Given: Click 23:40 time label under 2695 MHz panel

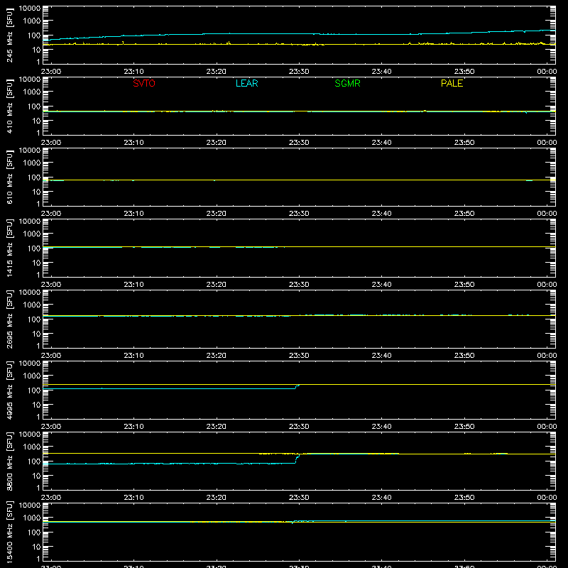Looking at the screenshot, I should coord(381,356).
